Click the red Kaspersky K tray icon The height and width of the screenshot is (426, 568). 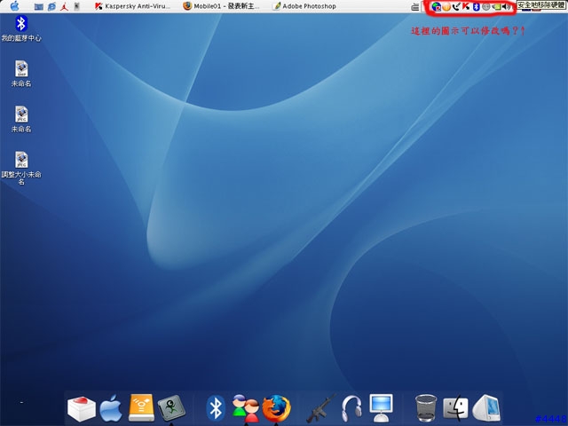pyautogui.click(x=467, y=6)
